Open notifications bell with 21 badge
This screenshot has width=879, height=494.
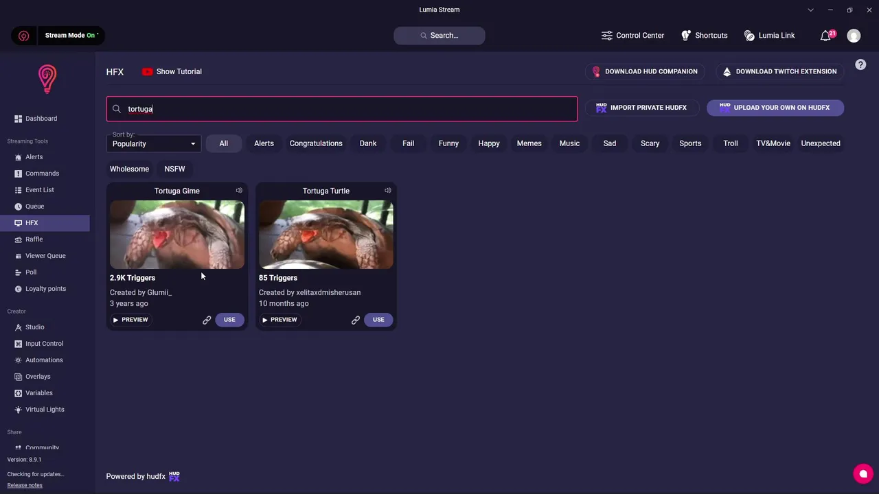point(827,36)
